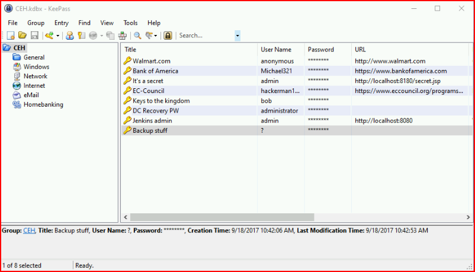Screen dimensions: 475x272
Task: Click the Show Entries keys icon
Action: (149, 36)
